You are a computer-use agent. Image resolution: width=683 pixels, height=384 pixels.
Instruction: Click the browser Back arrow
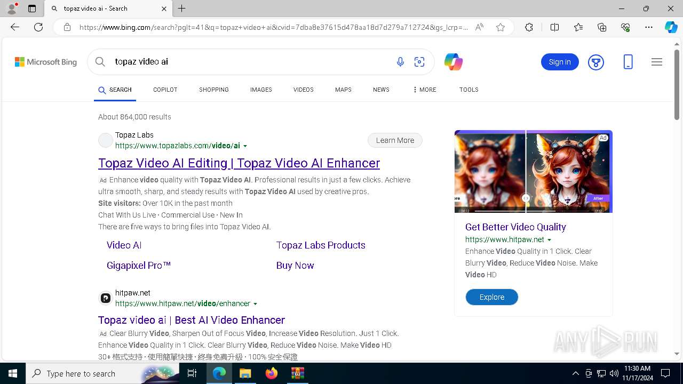point(15,27)
